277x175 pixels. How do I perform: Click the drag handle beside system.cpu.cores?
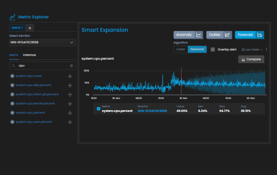(x=70, y=76)
